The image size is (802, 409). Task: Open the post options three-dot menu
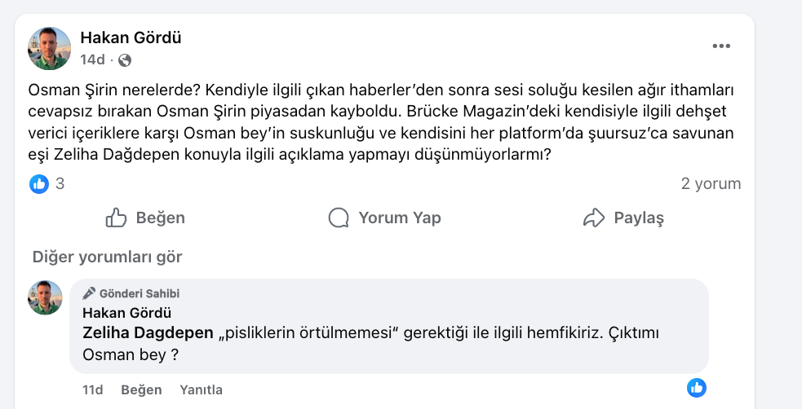(x=721, y=46)
